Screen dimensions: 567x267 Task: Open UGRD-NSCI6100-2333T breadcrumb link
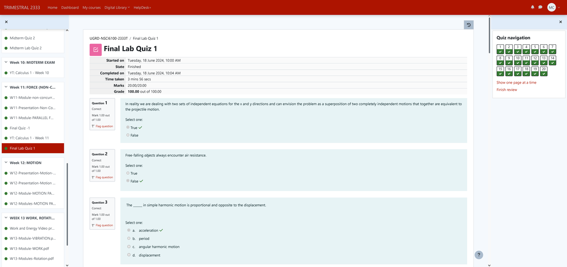click(x=108, y=38)
